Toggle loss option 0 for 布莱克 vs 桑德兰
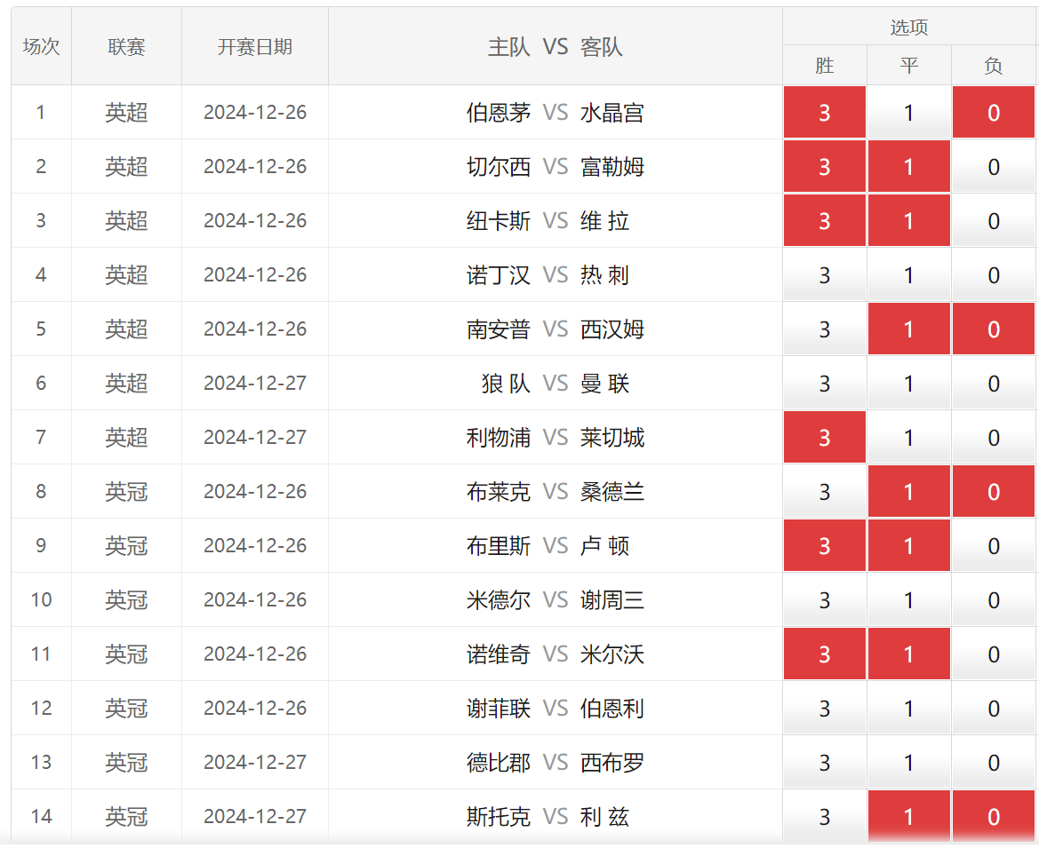 (x=994, y=491)
